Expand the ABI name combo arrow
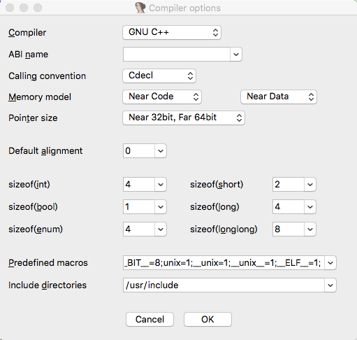The image size is (357, 340). click(x=236, y=55)
